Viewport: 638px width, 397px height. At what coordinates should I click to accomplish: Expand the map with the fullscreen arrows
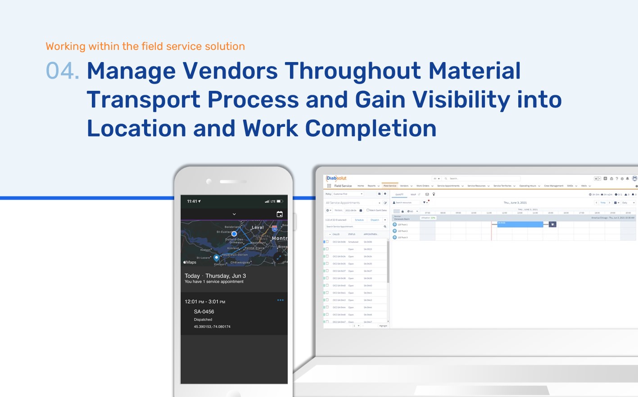click(x=279, y=257)
